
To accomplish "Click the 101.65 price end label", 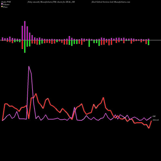I will [x=156, y=120].
